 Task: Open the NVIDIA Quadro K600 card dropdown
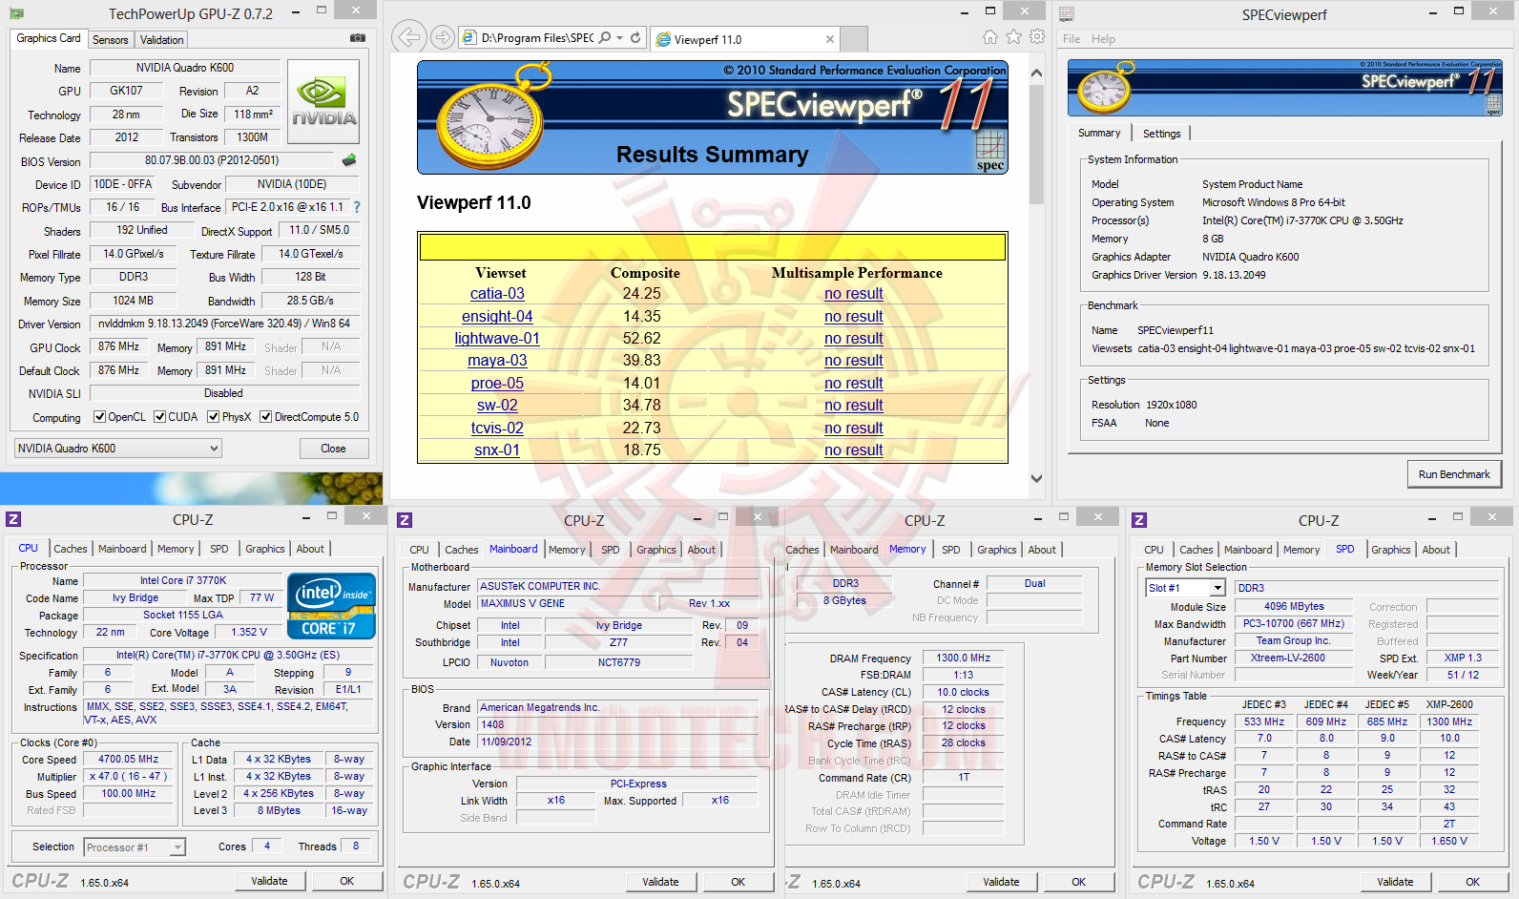(118, 449)
